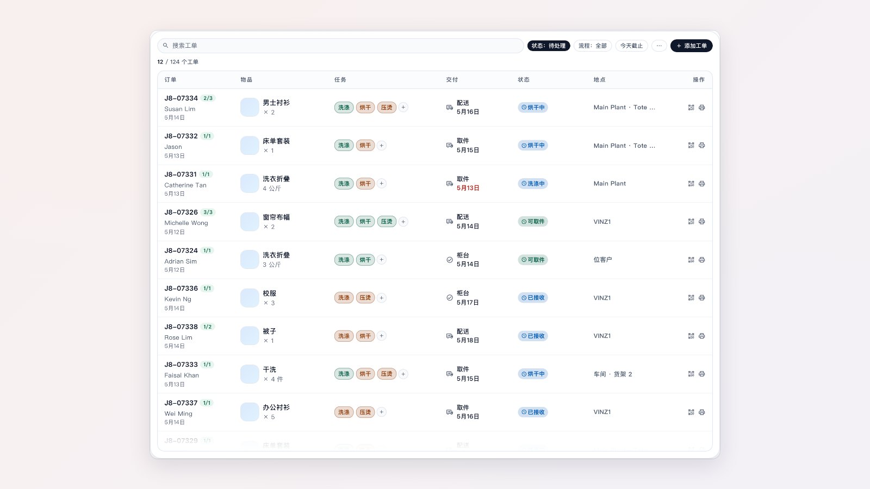870x489 pixels.
Task: Open the 流程: 全部 filter dropdown
Action: pyautogui.click(x=593, y=46)
